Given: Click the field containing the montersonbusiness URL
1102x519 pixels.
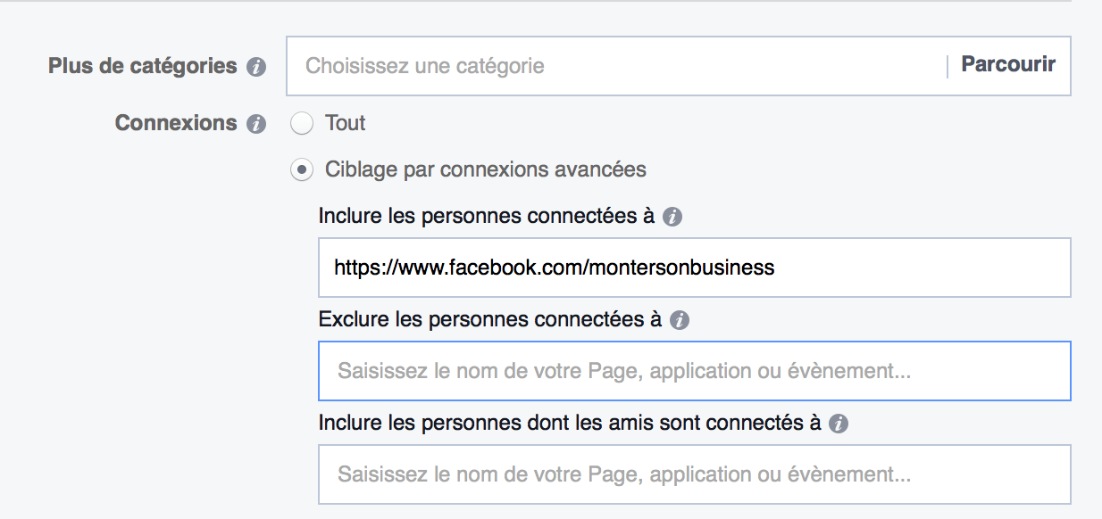Looking at the screenshot, I should point(695,268).
